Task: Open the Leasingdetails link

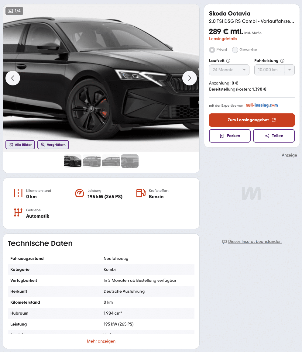Action: pyautogui.click(x=223, y=39)
